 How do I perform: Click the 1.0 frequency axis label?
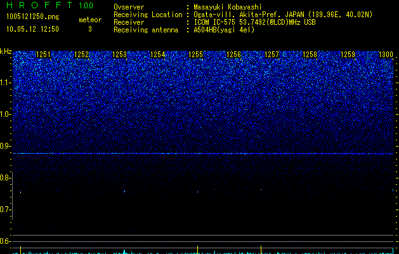6,114
